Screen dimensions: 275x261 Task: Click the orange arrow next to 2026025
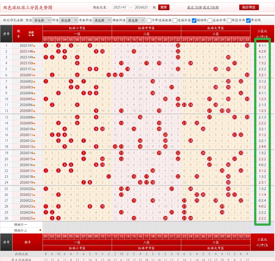pos(34,218)
